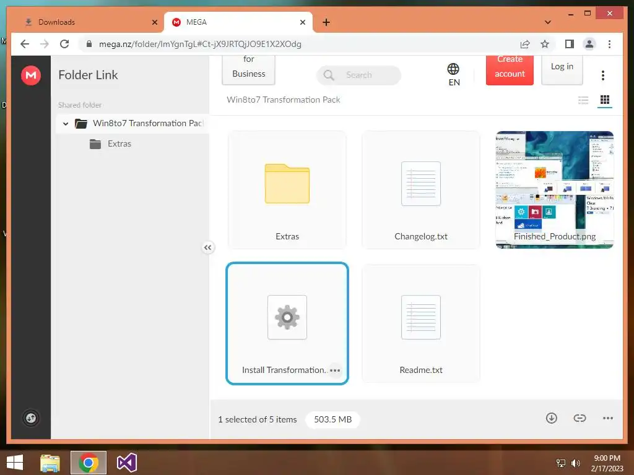Select the Changelog.txt file
Image resolution: width=634 pixels, height=475 pixels.
pos(421,189)
